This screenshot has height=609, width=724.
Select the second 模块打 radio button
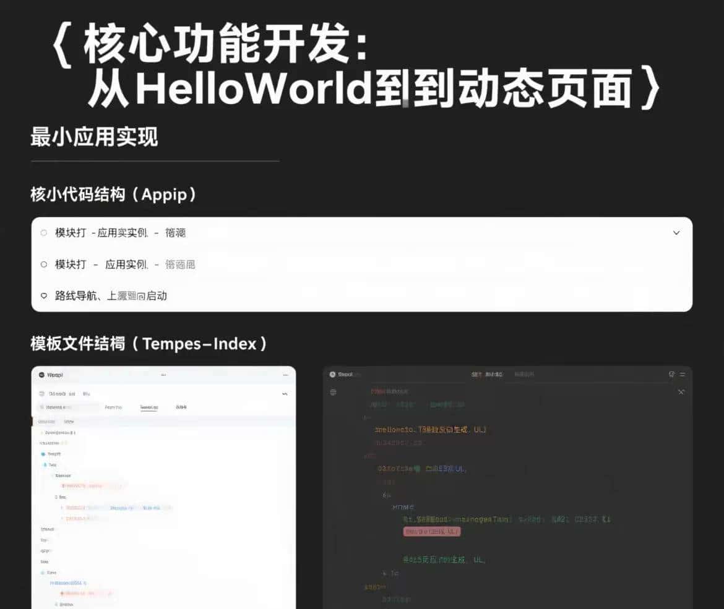[x=43, y=264]
